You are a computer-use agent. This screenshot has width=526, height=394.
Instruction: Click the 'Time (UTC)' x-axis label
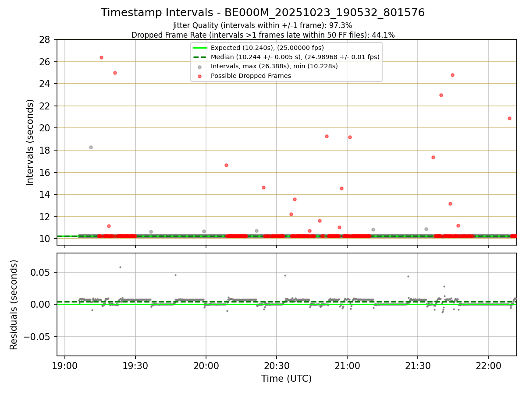pos(287,379)
